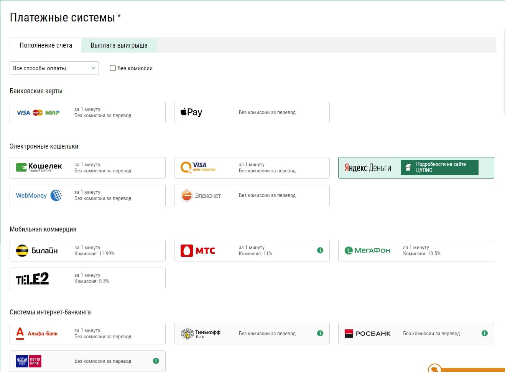The height and width of the screenshot is (372, 505).
Task: Click the МИР card logo
Action: coord(53,112)
